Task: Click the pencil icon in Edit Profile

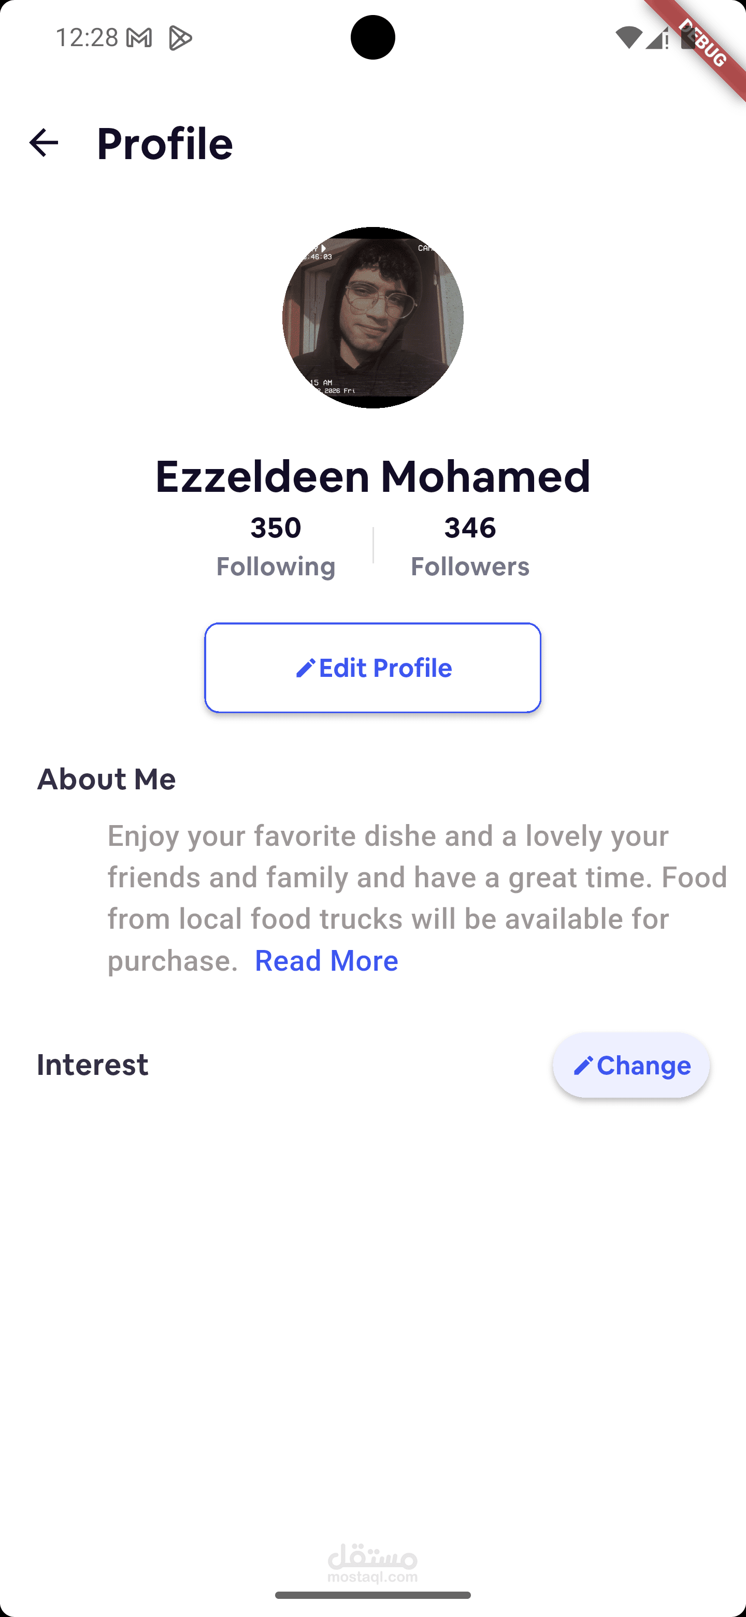Action: pyautogui.click(x=305, y=669)
